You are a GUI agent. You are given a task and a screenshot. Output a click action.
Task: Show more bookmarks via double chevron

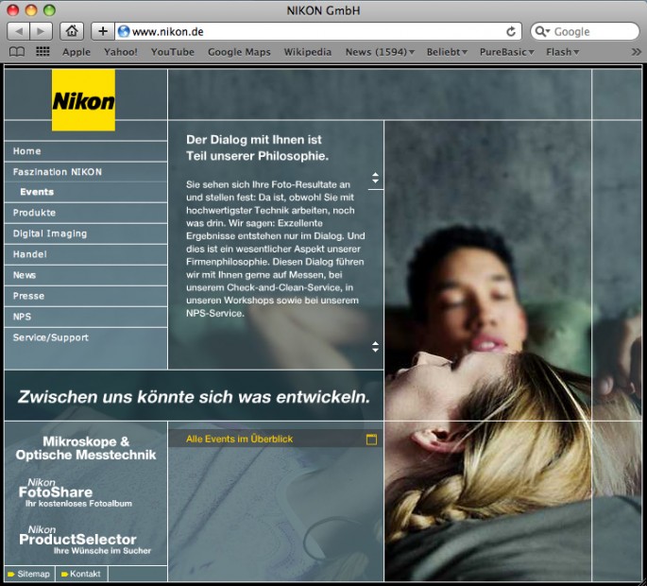(637, 52)
